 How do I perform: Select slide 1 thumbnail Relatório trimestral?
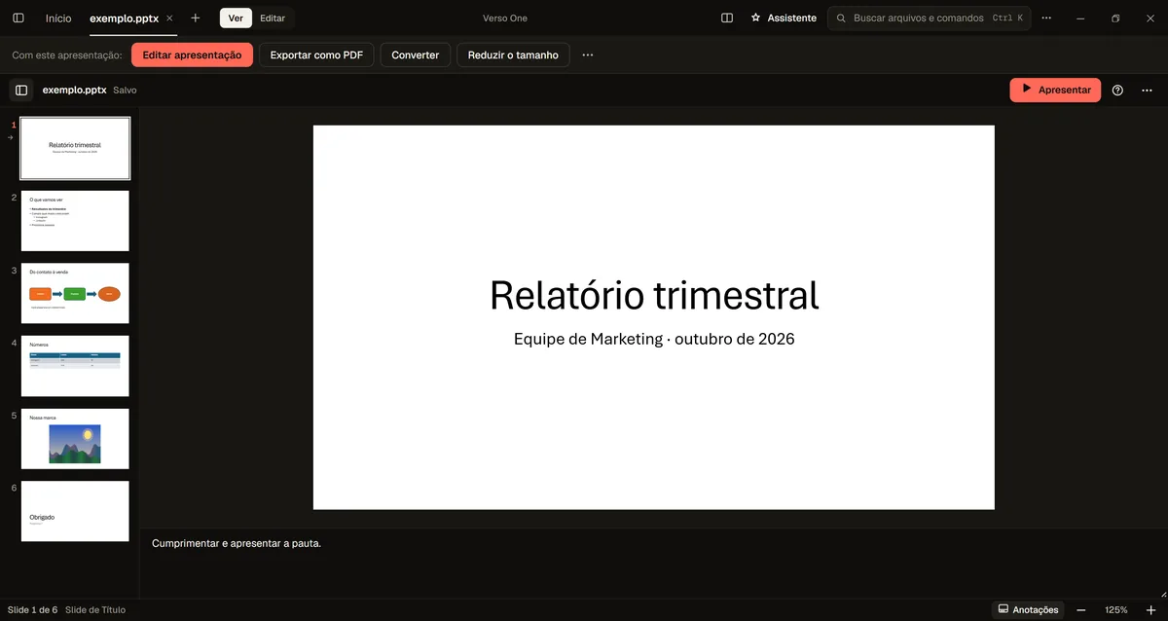pyautogui.click(x=75, y=148)
